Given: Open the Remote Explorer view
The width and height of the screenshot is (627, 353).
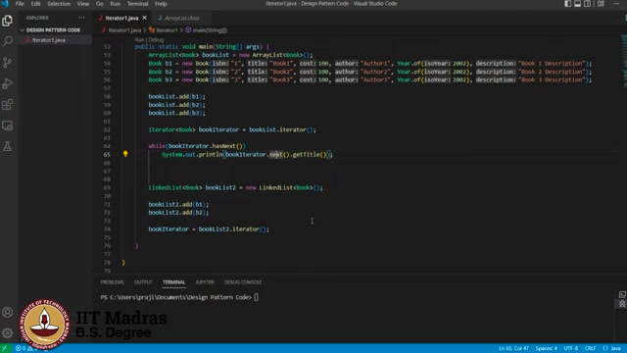Looking at the screenshot, I should click(x=7, y=126).
